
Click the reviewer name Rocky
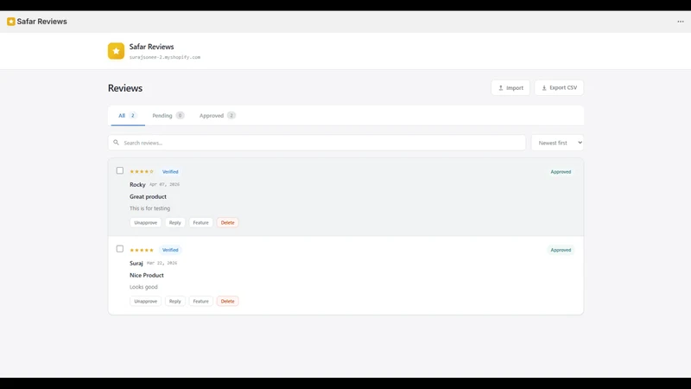[x=137, y=184]
